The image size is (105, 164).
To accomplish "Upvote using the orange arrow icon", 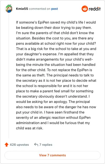I will [x=7, y=145].
